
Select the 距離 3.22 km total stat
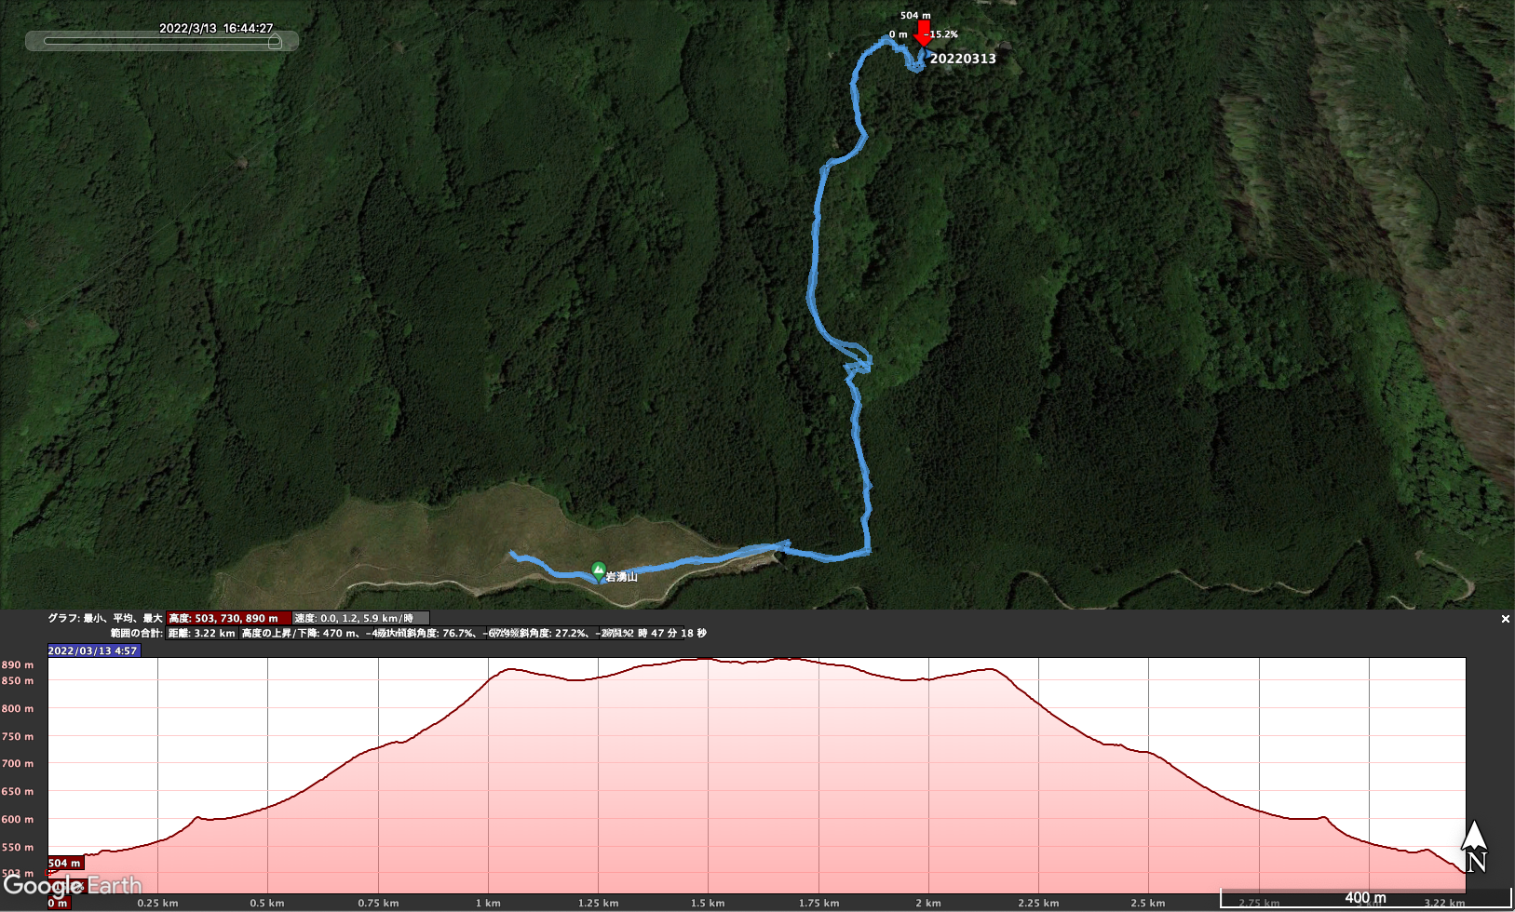(201, 633)
